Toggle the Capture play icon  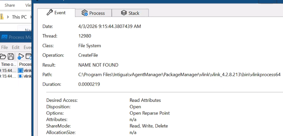(x=21, y=56)
